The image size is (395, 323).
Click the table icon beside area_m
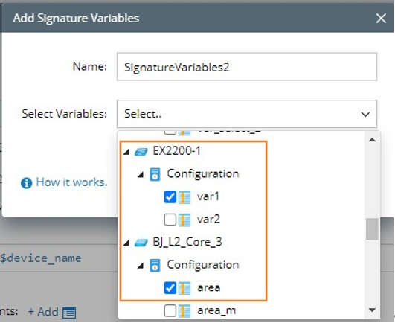[184, 311]
